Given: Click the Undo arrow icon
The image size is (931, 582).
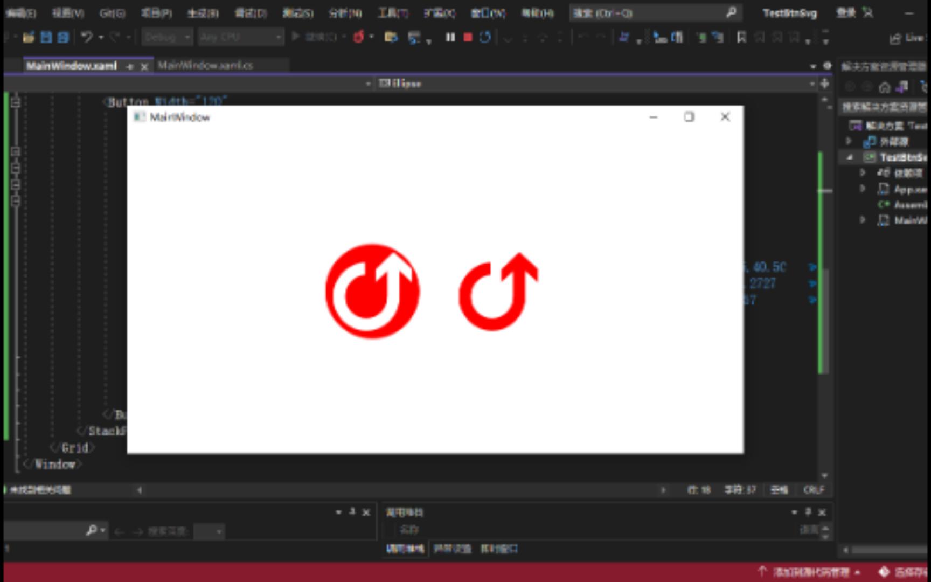Looking at the screenshot, I should point(86,37).
